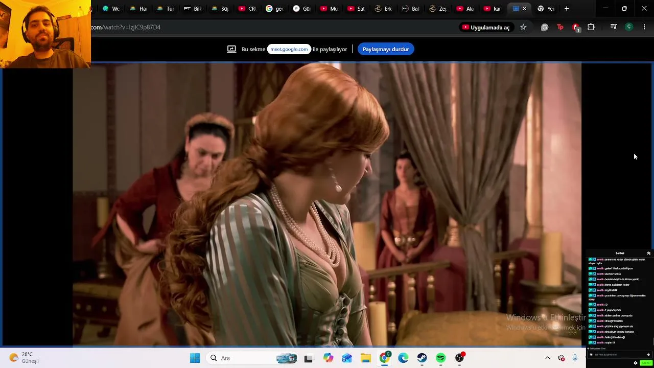Click the video player to toggle playback
The width and height of the screenshot is (654, 368).
(327, 204)
